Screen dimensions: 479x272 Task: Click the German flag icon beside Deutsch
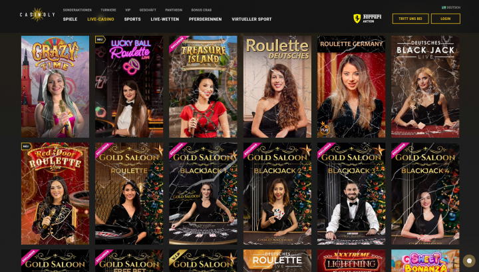point(444,7)
